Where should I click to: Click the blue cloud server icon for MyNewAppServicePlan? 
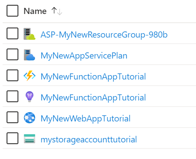click(29, 55)
